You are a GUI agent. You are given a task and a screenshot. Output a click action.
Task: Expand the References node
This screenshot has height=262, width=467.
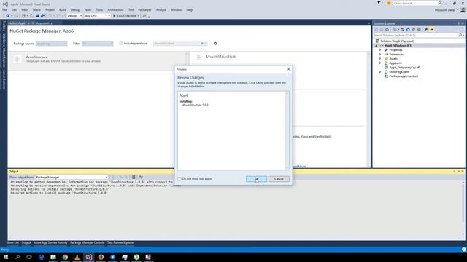[x=380, y=55]
